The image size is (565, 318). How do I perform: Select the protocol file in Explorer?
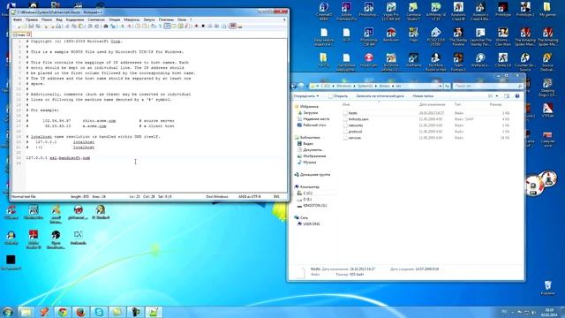[x=355, y=132]
